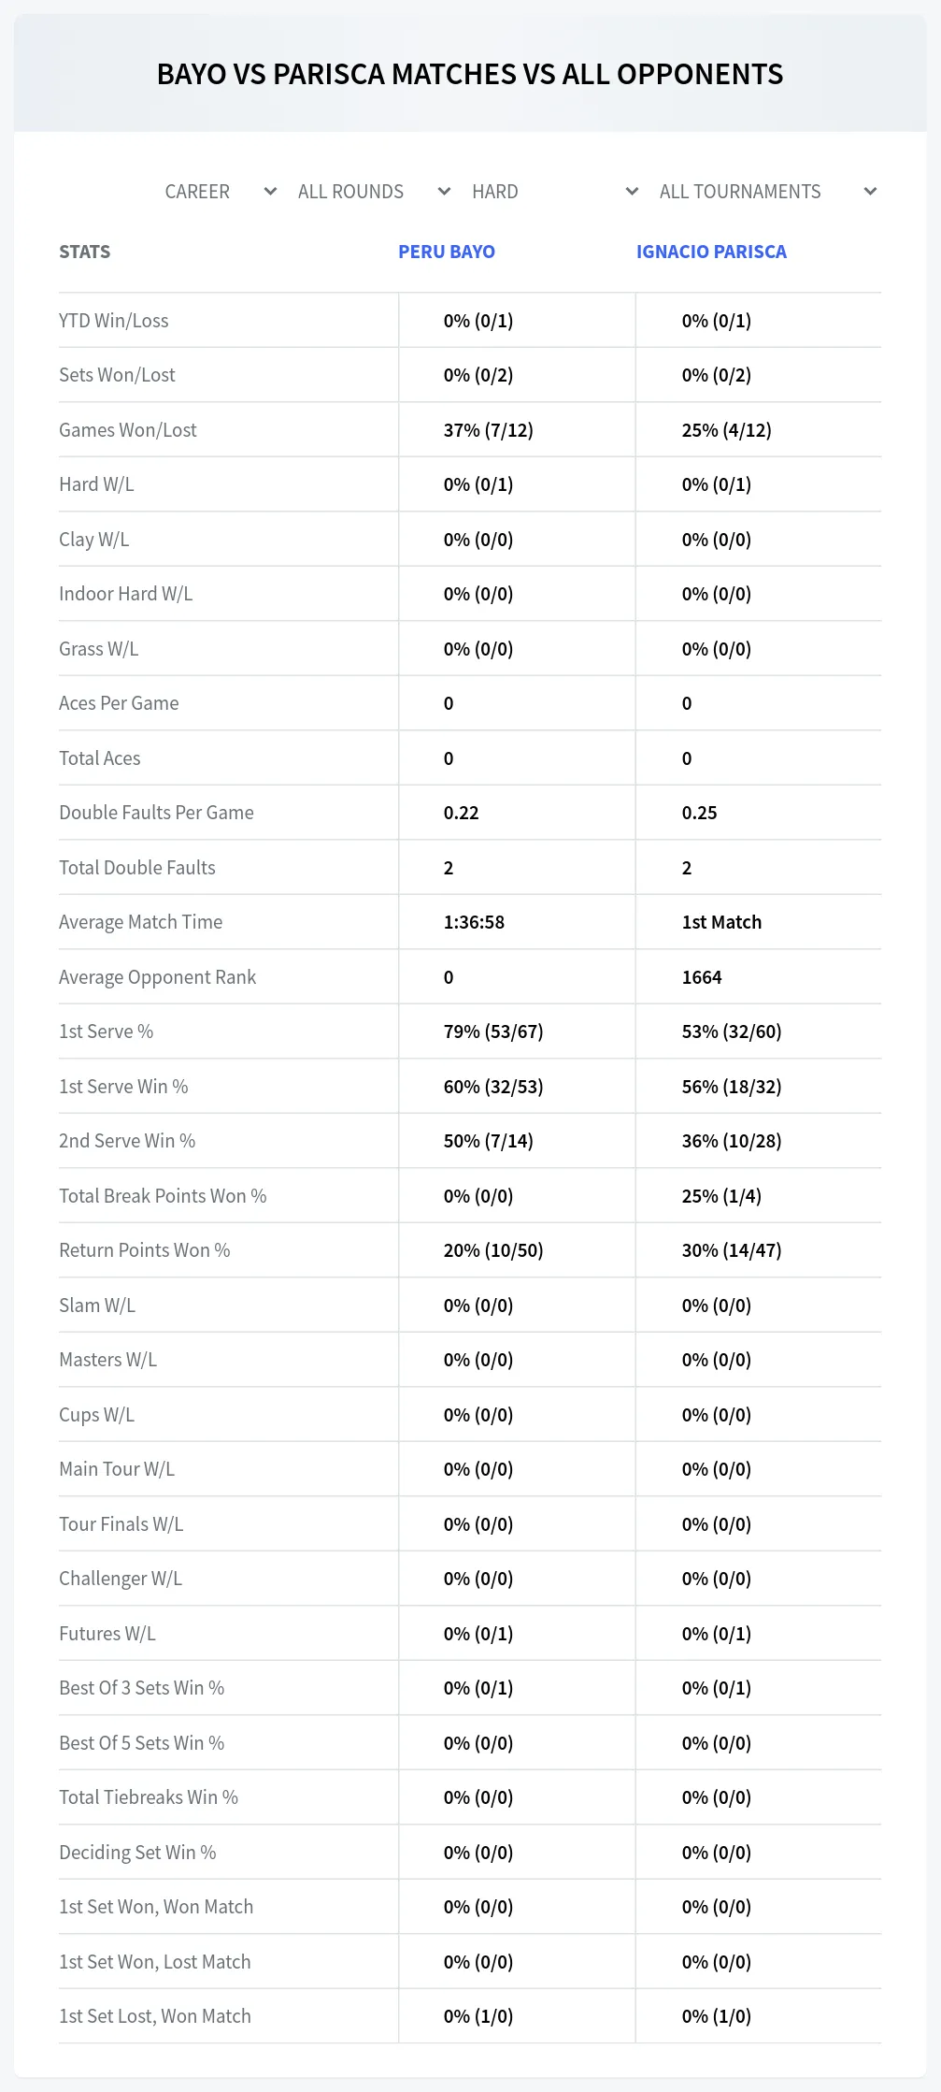Screen dimensions: 941x2092
Task: Select the STATS column header
Action: (x=85, y=252)
